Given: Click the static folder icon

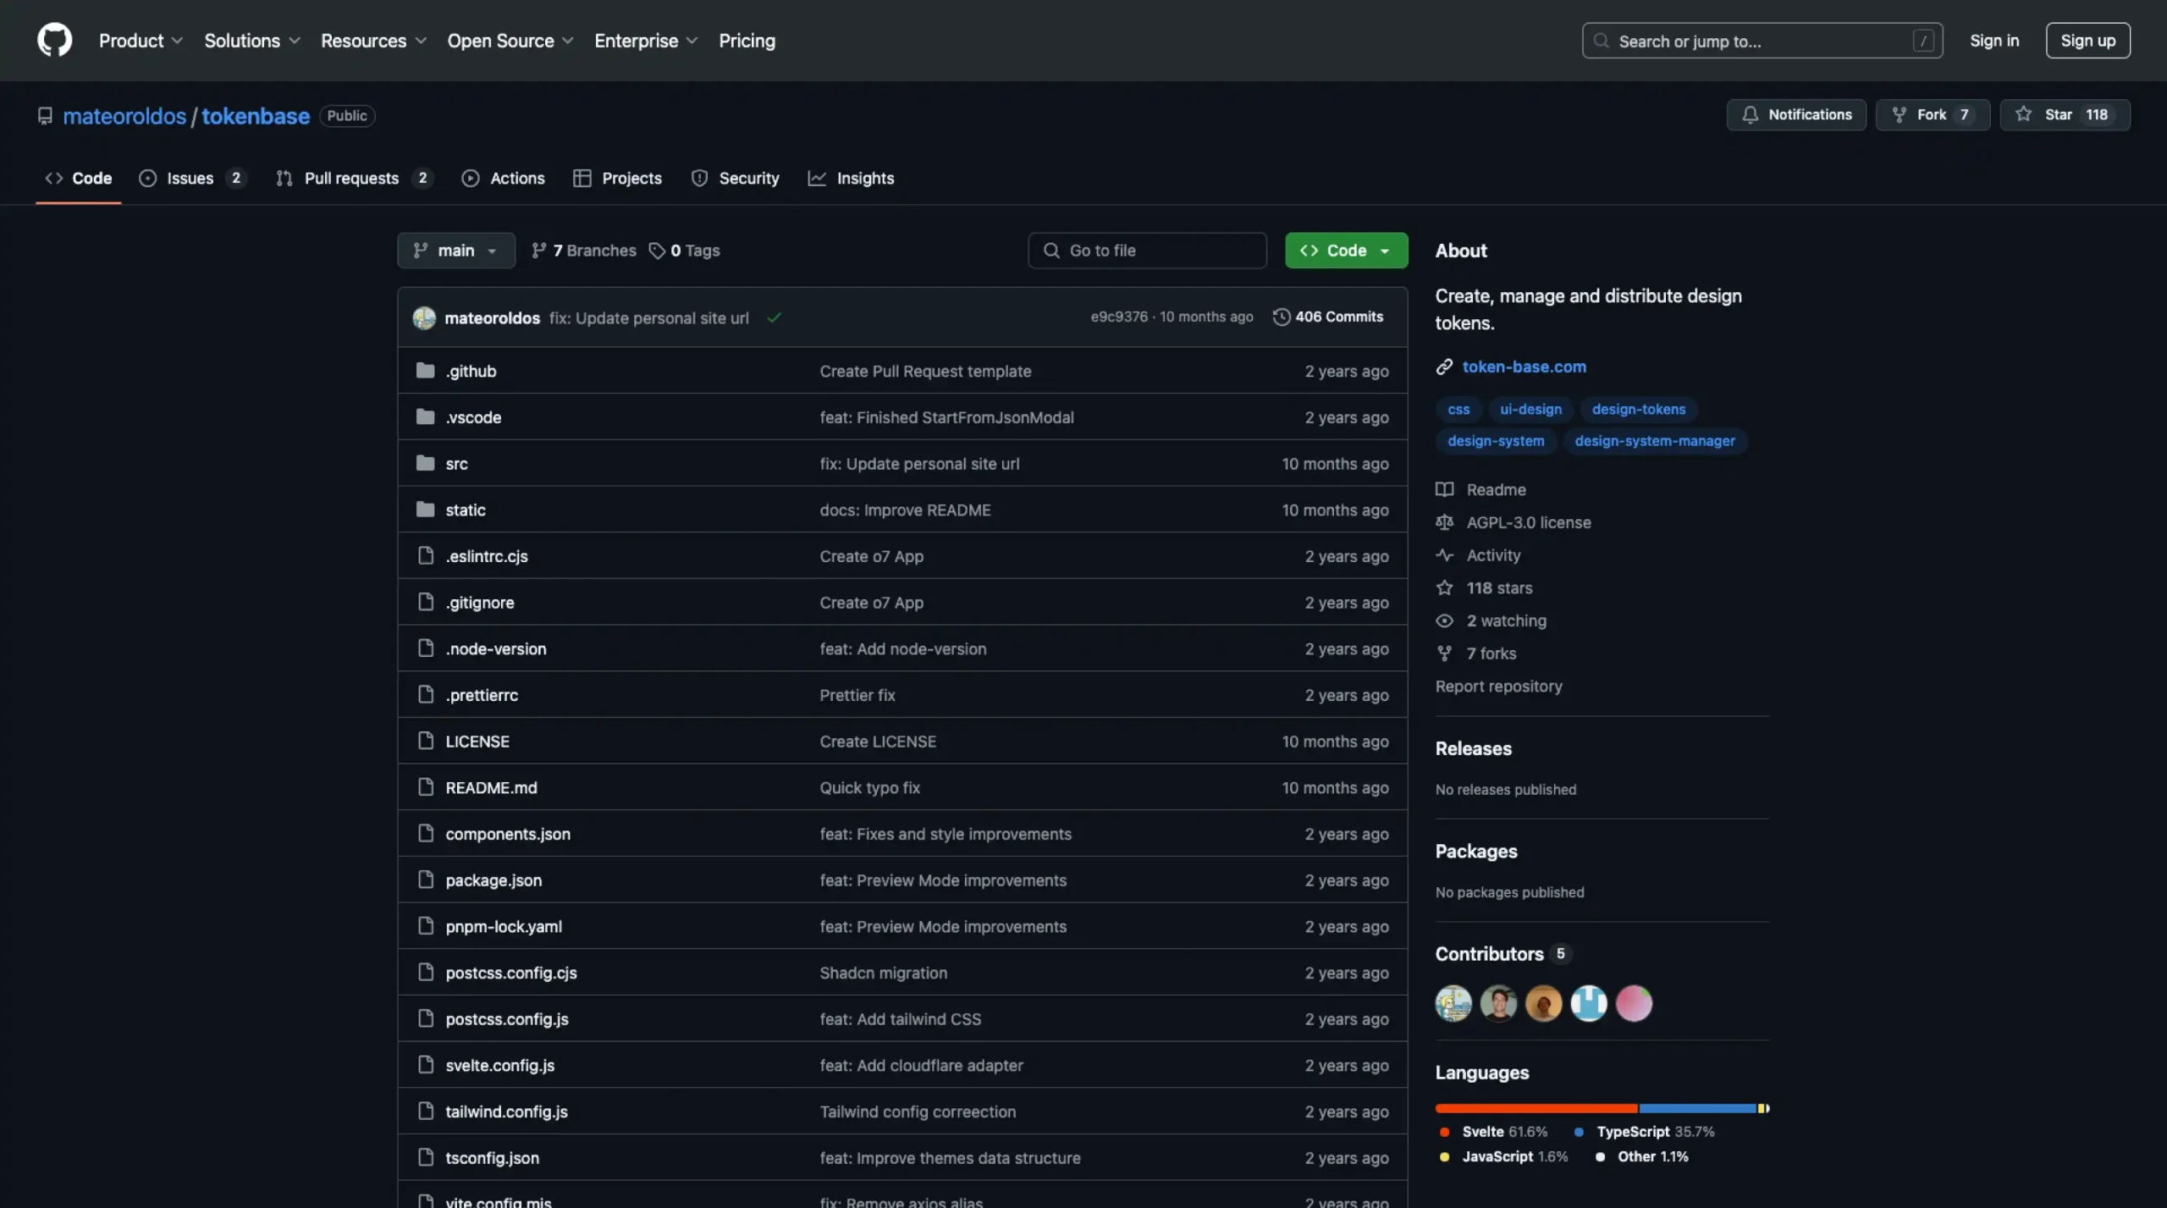Looking at the screenshot, I should tap(425, 509).
